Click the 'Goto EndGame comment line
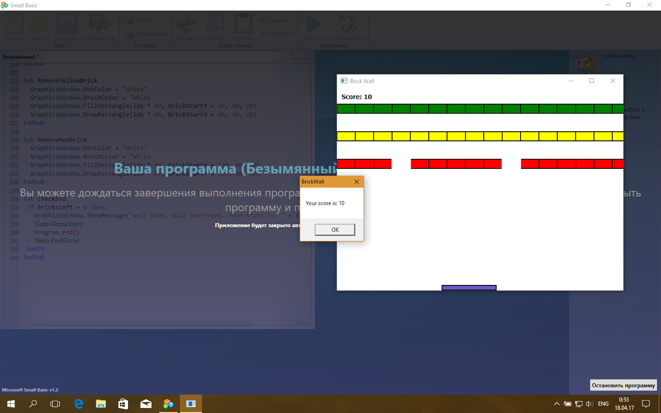Screen dimensions: 661x413 [57, 240]
